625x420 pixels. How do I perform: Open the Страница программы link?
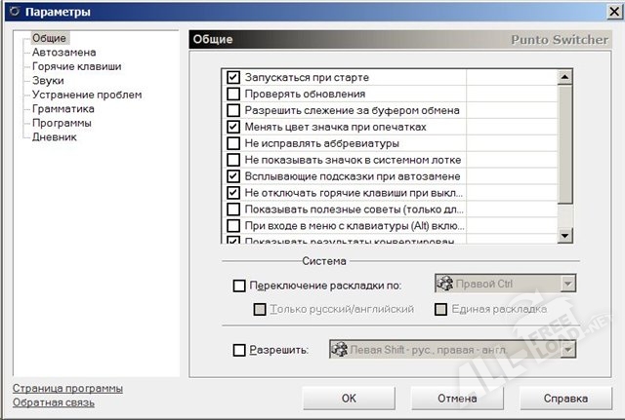tap(67, 389)
